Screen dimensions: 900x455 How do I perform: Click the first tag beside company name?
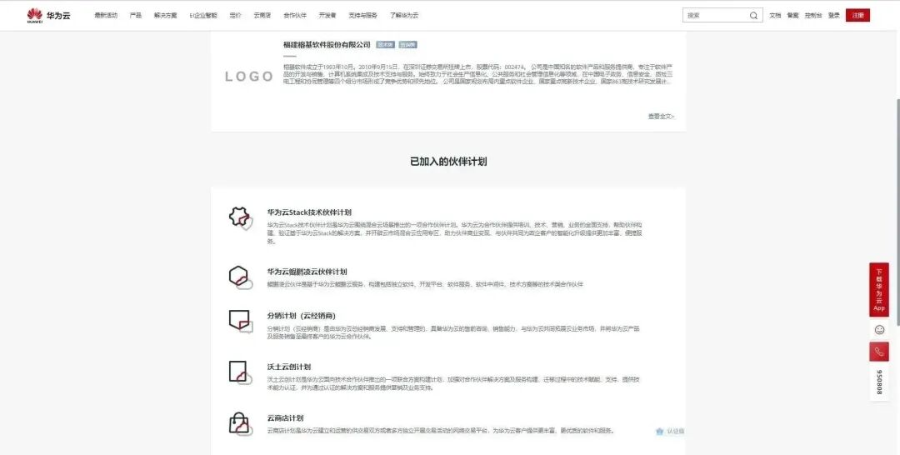point(385,45)
